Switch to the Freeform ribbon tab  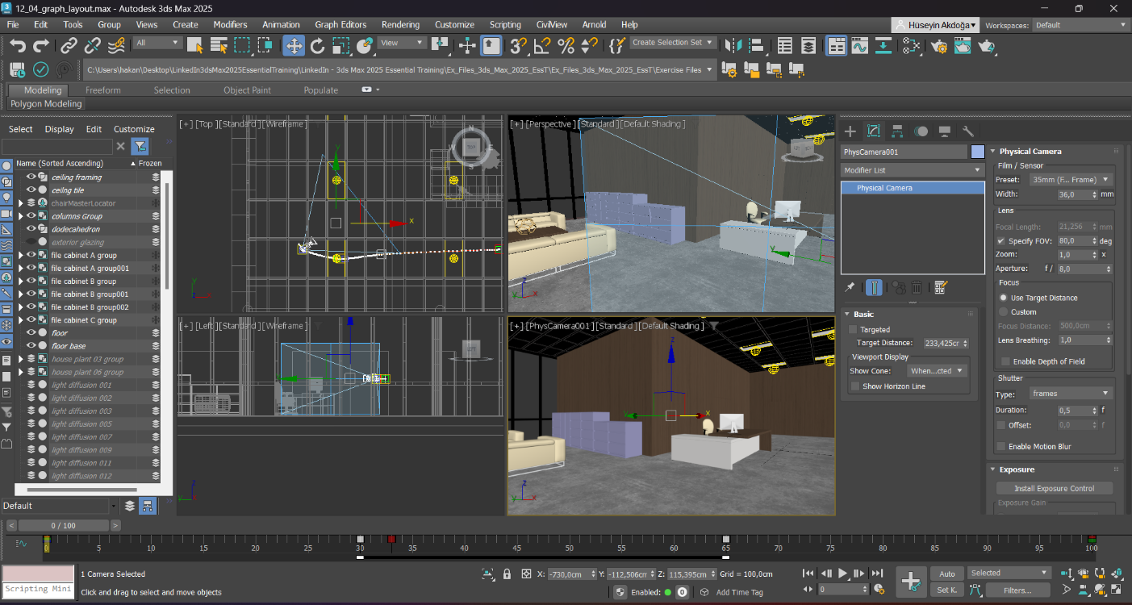[x=103, y=90]
